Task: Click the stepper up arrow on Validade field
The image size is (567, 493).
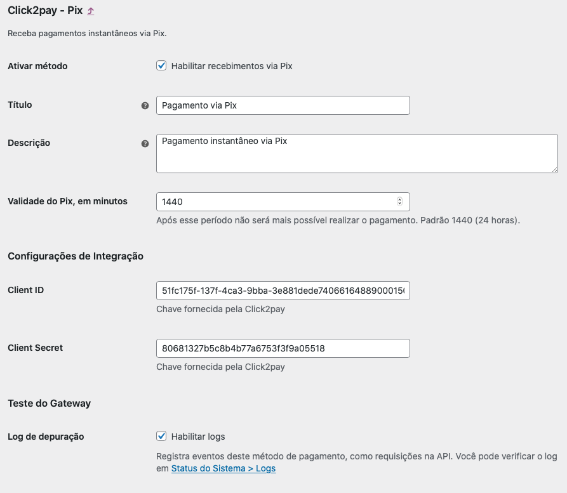Action: (x=401, y=198)
